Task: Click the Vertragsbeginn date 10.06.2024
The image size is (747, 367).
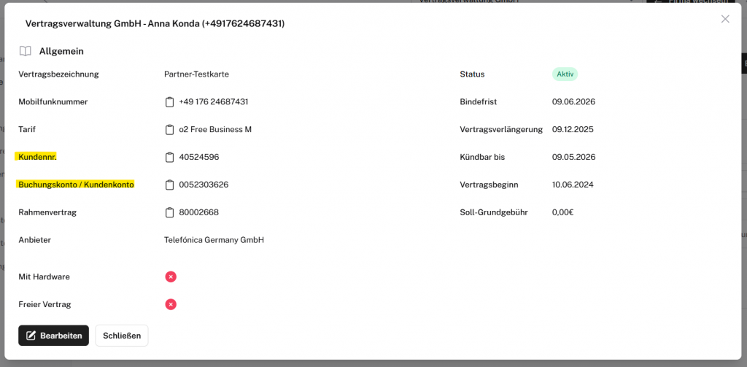Action: point(573,185)
